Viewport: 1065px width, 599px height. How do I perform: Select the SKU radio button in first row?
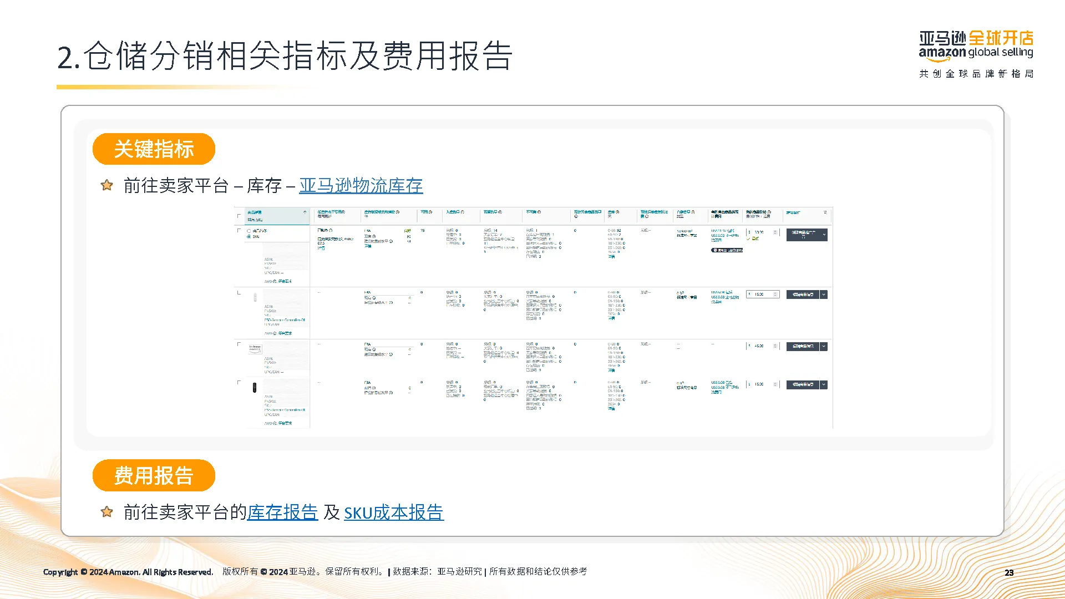click(x=248, y=237)
